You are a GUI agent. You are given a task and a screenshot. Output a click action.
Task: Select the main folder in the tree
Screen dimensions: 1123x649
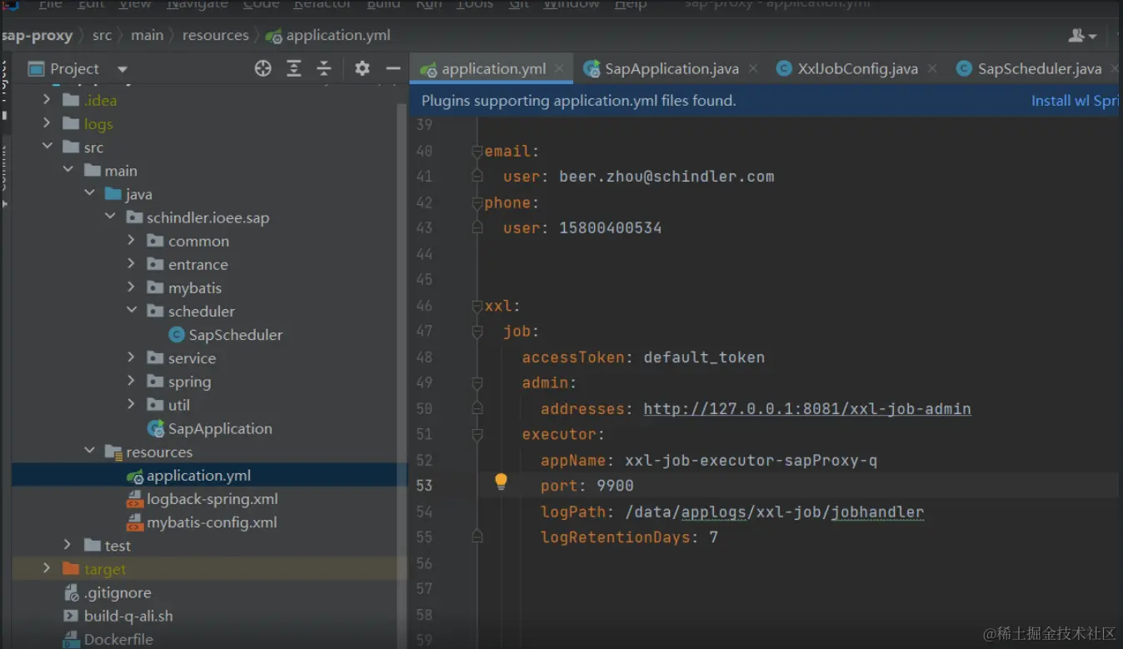(121, 170)
